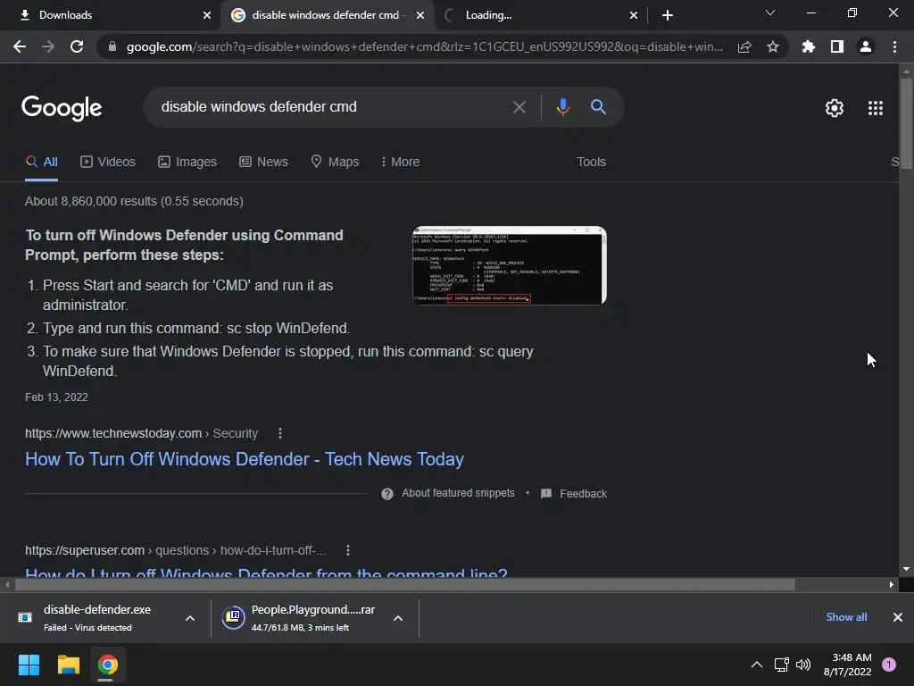The height and width of the screenshot is (686, 914).
Task: Switch to the Downloads tab
Action: point(111,15)
